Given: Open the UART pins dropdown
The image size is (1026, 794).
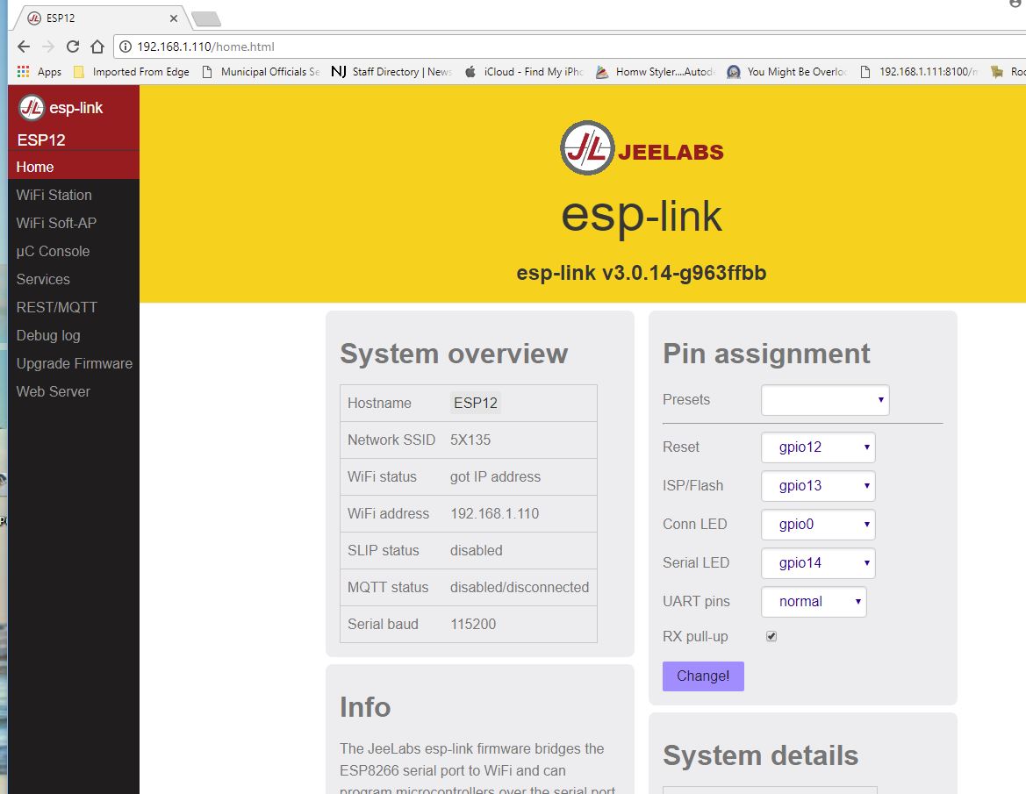Looking at the screenshot, I should pos(813,602).
